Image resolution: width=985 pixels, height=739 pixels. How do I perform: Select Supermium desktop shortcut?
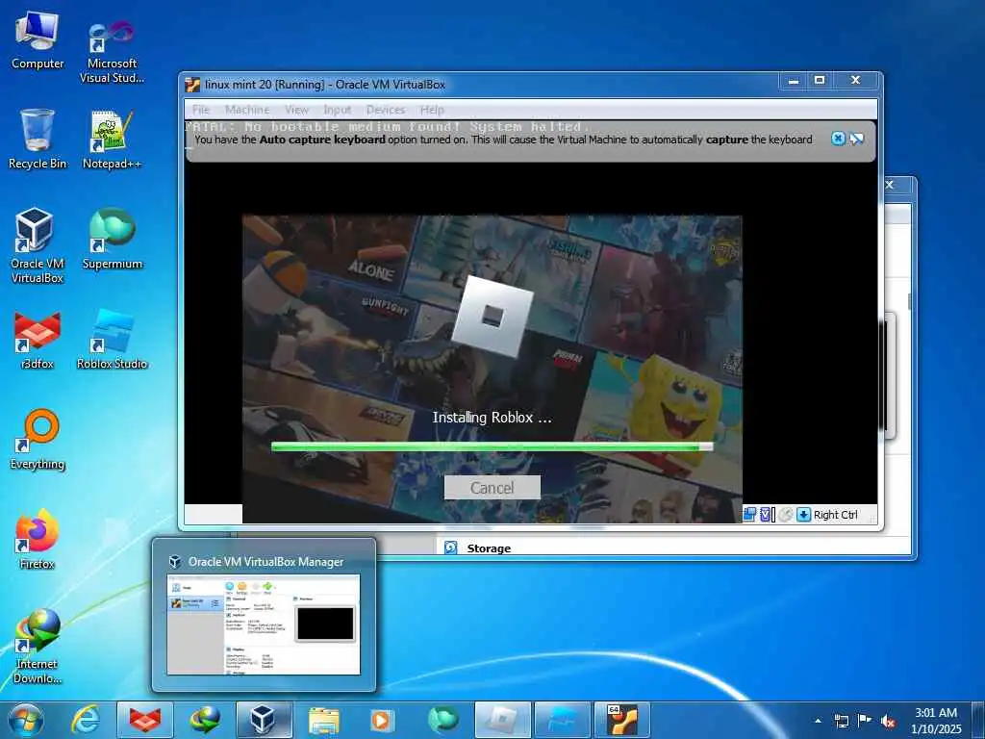coord(112,239)
